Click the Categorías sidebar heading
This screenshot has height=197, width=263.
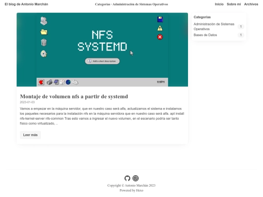[202, 17]
